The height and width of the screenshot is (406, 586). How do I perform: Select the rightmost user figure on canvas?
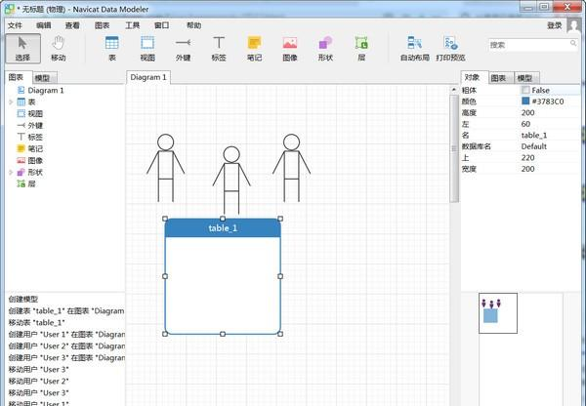291,168
